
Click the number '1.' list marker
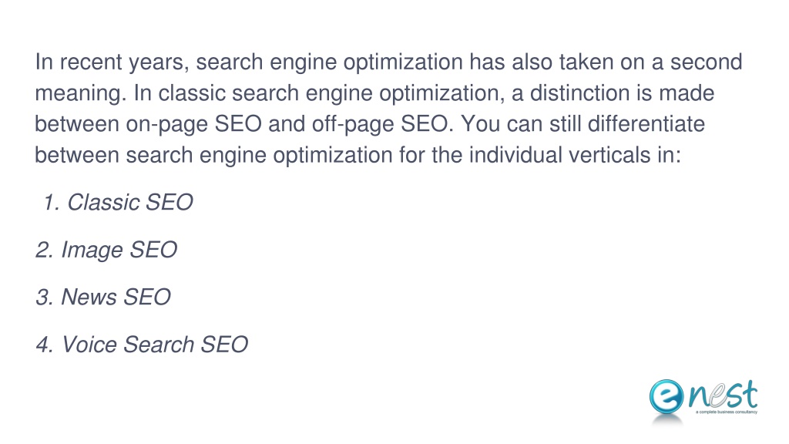point(52,203)
